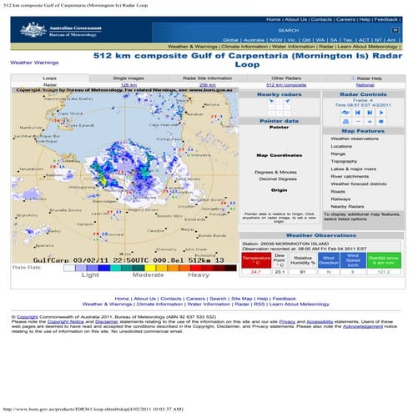Image resolution: width=413 pixels, height=413 pixels.
Task: Toggle loop direction (rock/sweep) icon in Radar Controls
Action: [345, 113]
